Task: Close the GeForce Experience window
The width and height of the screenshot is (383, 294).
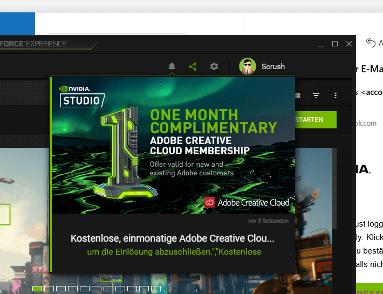Action: pos(349,44)
